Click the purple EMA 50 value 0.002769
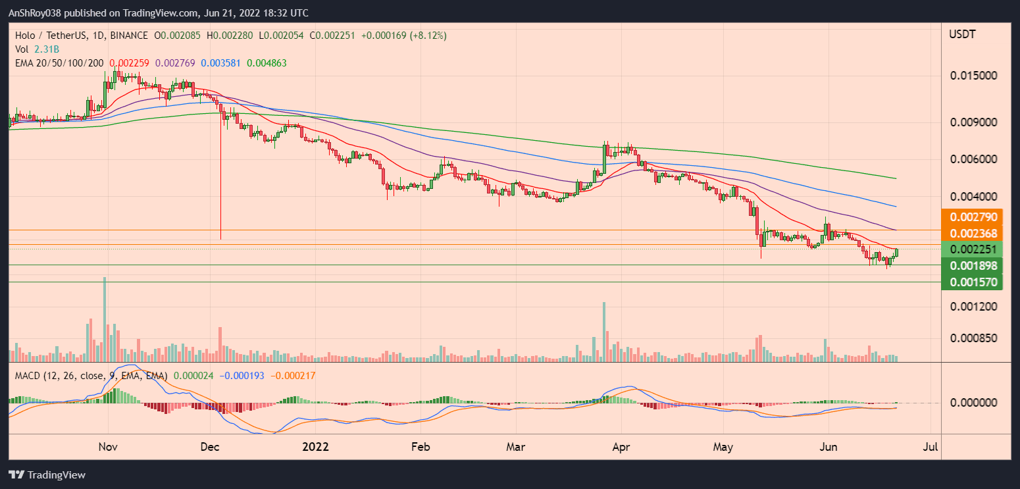1020x489 pixels. tap(176, 63)
